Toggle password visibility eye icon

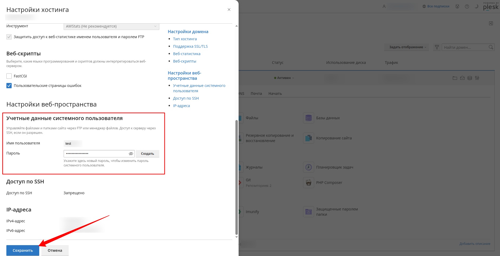tap(131, 154)
